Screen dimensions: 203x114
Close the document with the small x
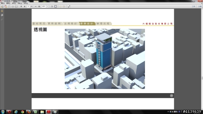tap(202, 3)
